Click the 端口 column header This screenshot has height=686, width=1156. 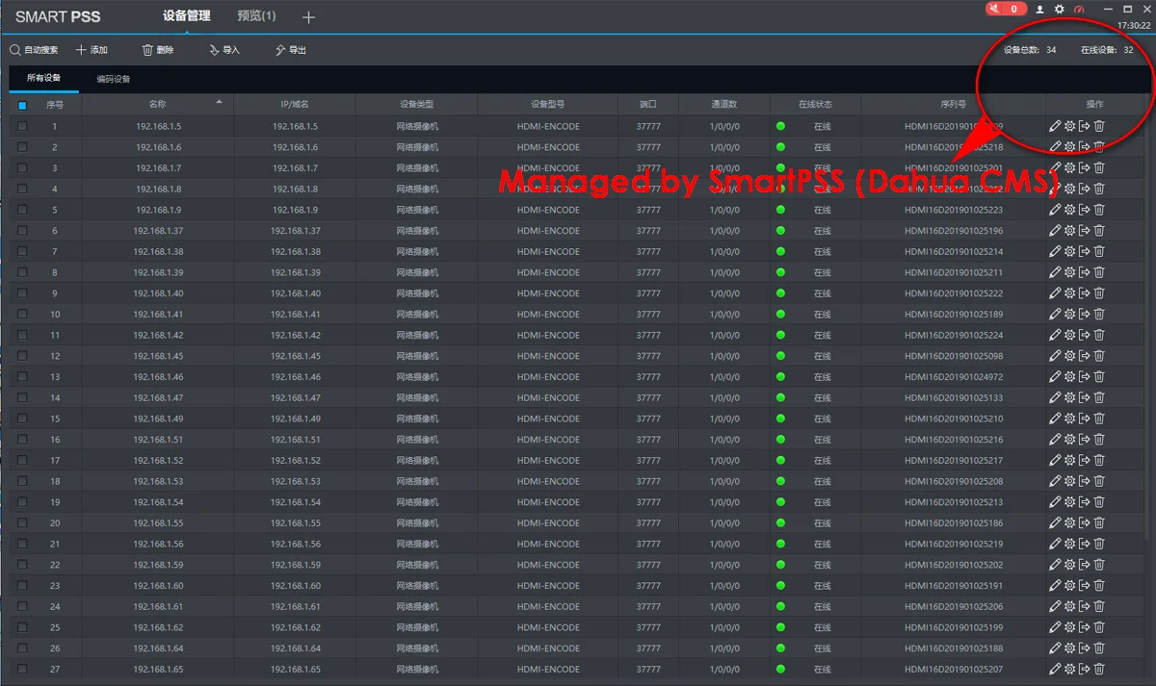[648, 104]
